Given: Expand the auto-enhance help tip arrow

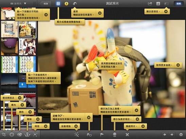Looking at the screenshot, I should pos(76,126).
